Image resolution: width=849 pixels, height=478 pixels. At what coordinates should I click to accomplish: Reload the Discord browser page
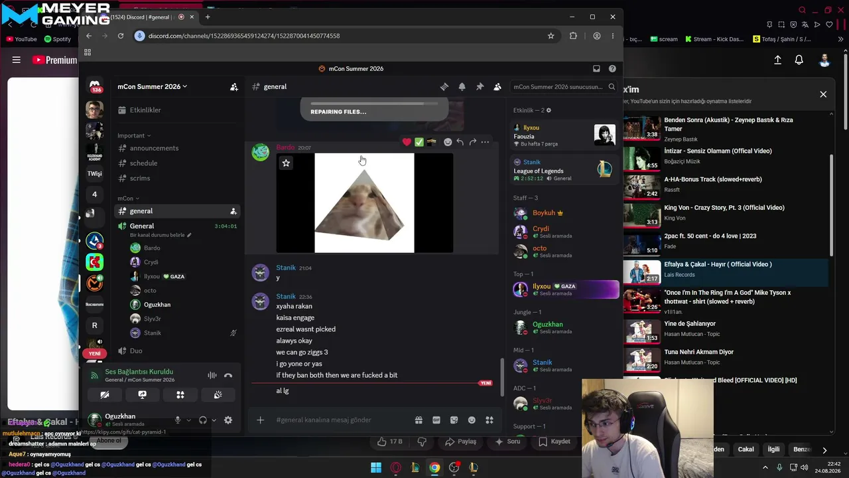pos(121,36)
